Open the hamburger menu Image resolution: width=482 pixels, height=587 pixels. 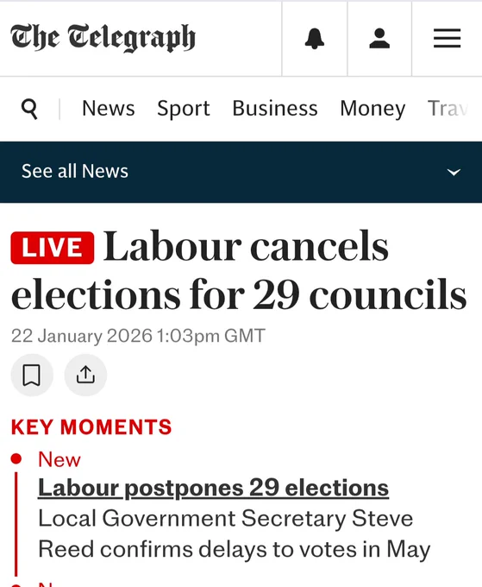pos(447,38)
